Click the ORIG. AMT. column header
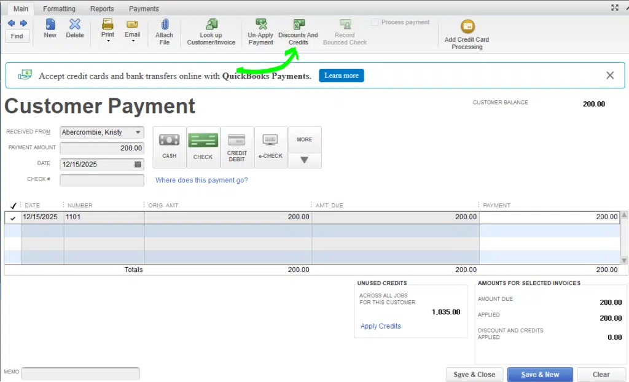Image resolution: width=629 pixels, height=382 pixels. (163, 206)
